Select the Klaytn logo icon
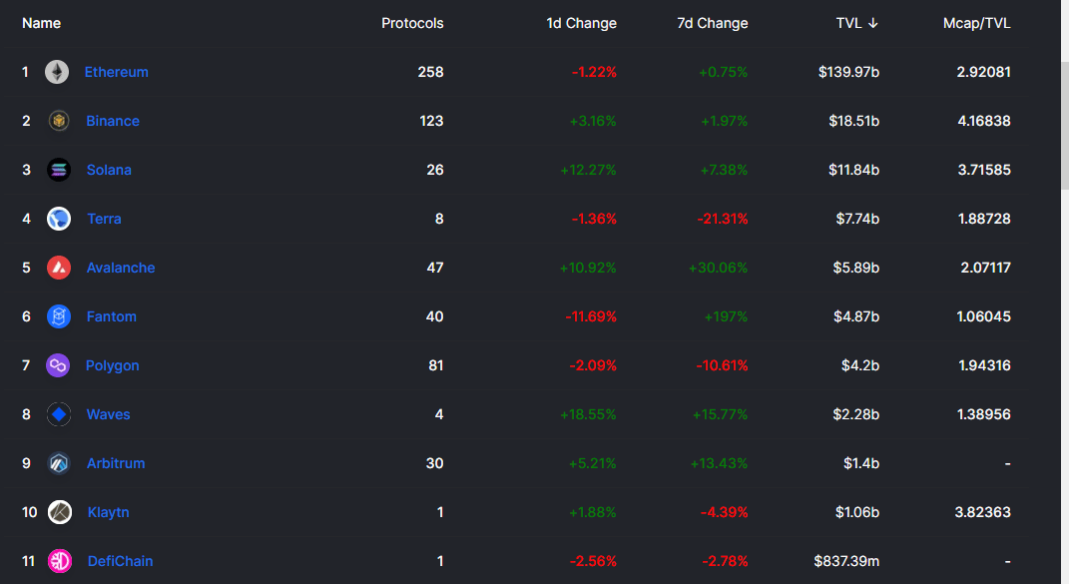 tap(60, 512)
